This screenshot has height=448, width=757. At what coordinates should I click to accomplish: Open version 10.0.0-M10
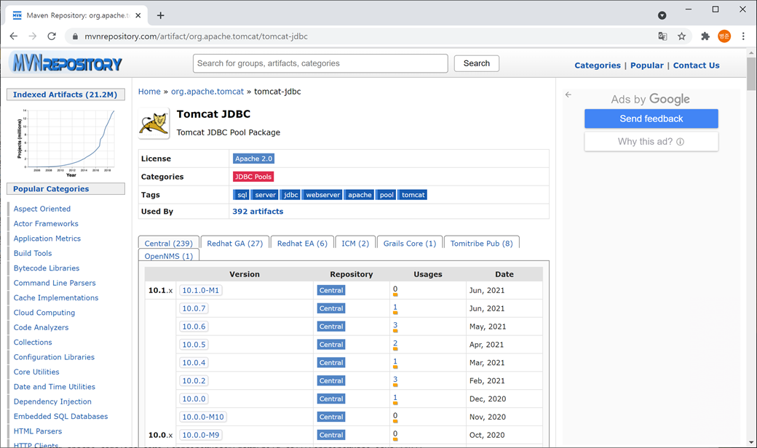tap(203, 417)
